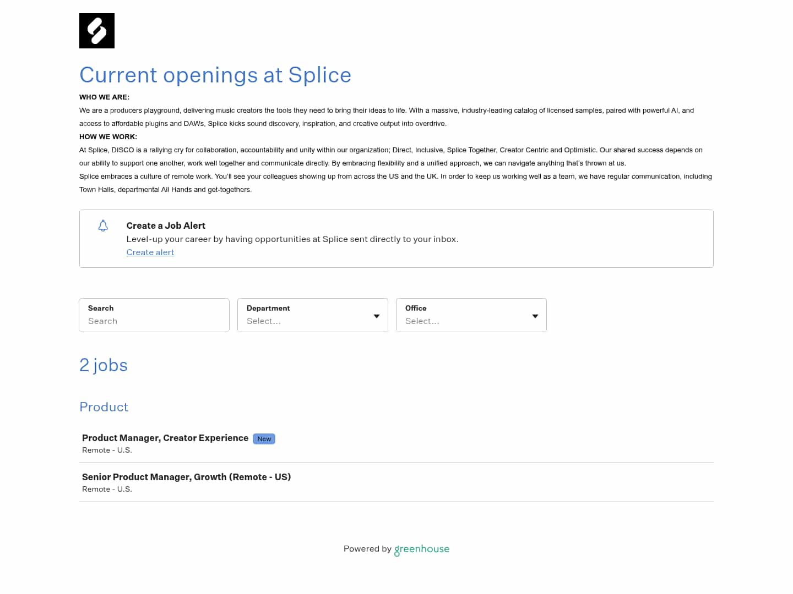This screenshot has width=793, height=594.
Task: Click the Office dropdown chevron
Action: (x=535, y=316)
